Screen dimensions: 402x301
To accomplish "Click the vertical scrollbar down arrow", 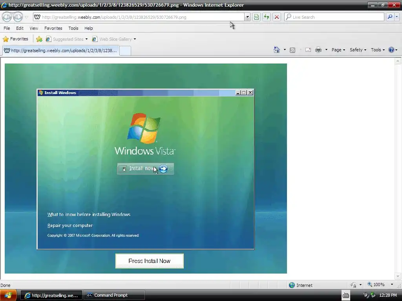I will (398, 276).
